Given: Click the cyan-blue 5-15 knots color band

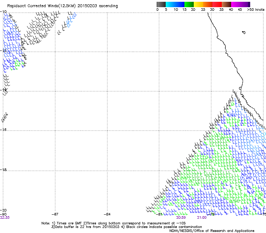Looking at the screenshot, I should pos(175,4).
